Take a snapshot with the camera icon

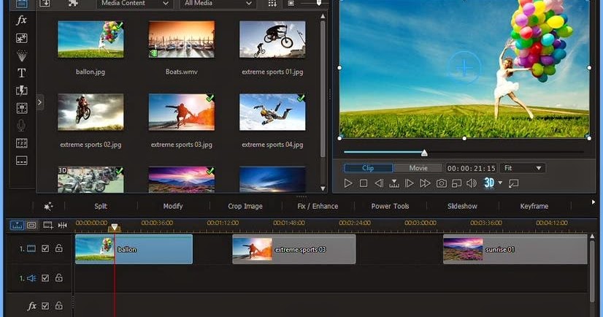tap(441, 183)
